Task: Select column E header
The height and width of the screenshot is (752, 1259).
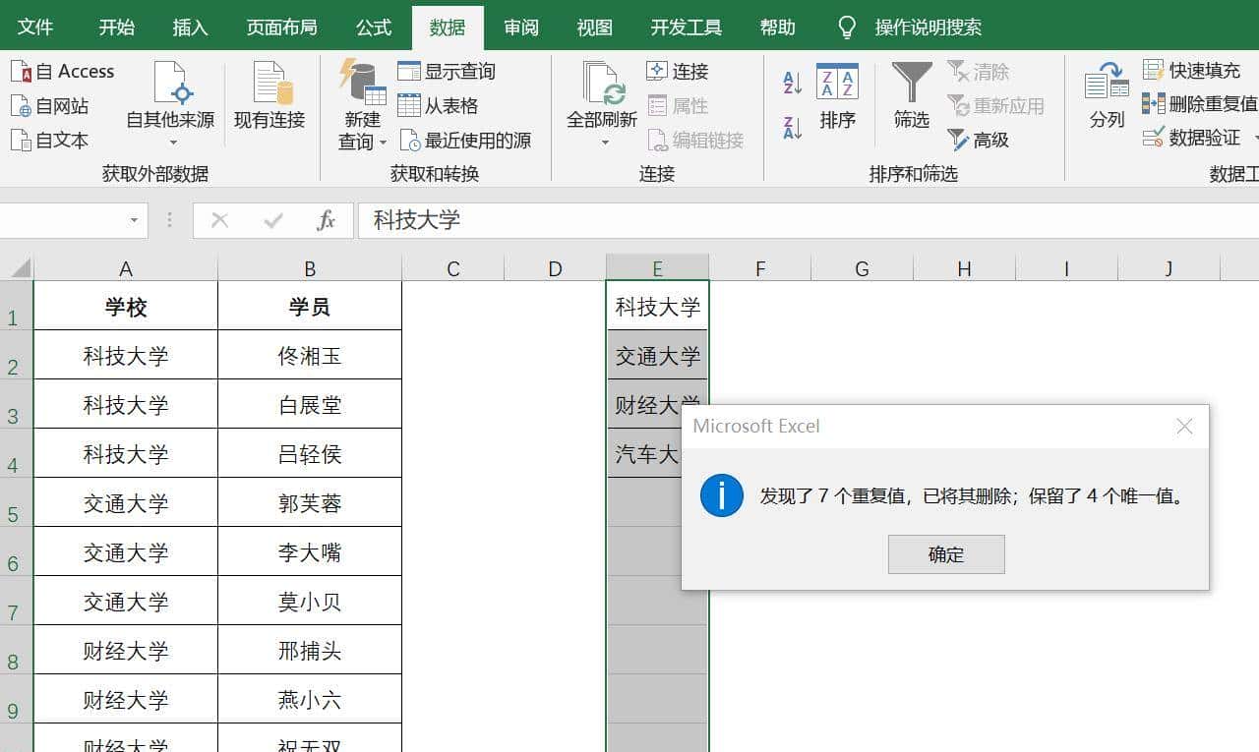Action: 657,266
